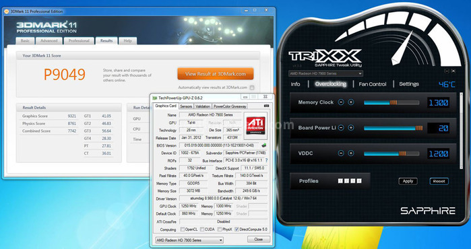Click the Graphics Score value 9321
This screenshot has width=471, height=249.
72,116
